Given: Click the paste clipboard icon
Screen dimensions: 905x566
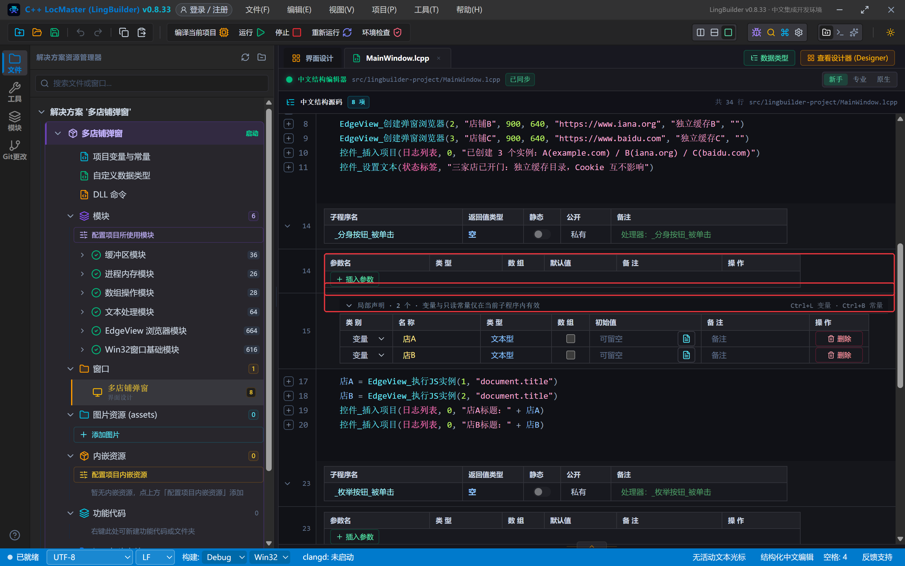Looking at the screenshot, I should point(142,33).
